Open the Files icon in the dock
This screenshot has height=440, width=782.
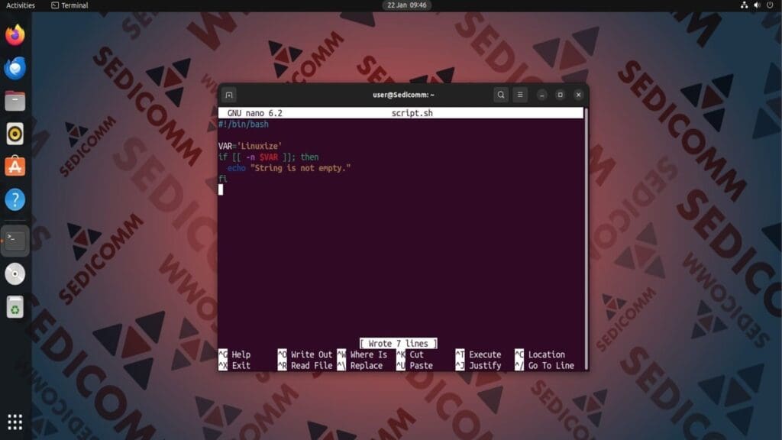coord(14,100)
